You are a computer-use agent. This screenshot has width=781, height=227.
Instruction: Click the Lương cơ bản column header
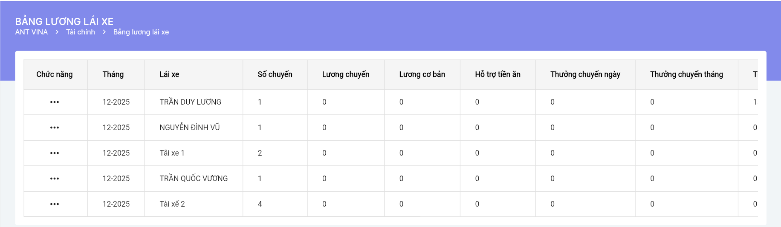[x=422, y=74]
